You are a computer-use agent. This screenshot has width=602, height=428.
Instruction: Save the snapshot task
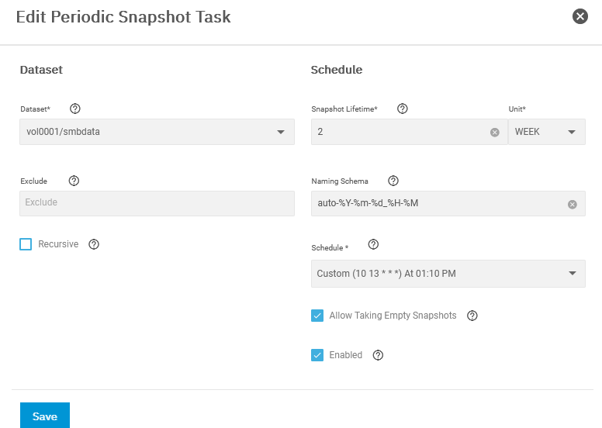point(45,416)
